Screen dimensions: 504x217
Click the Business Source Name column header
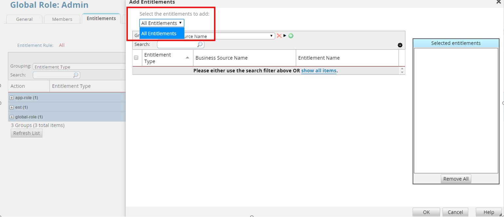[244, 58]
